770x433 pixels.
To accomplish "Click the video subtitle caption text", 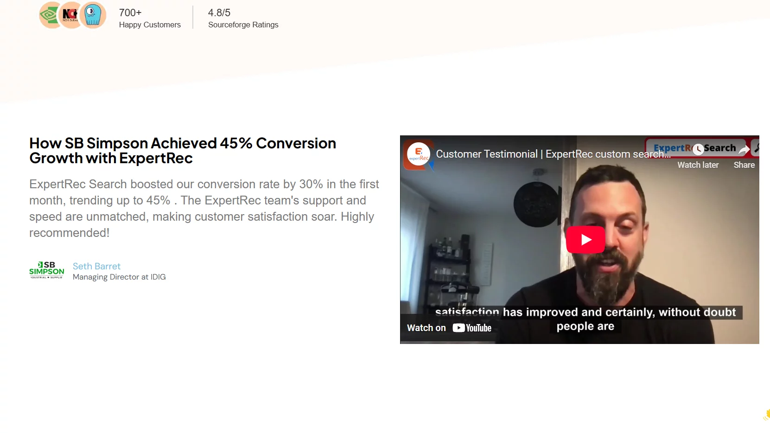I will [585, 319].
